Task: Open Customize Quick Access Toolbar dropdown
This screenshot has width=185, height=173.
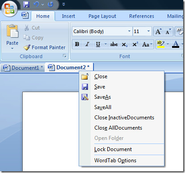Action: (63, 4)
